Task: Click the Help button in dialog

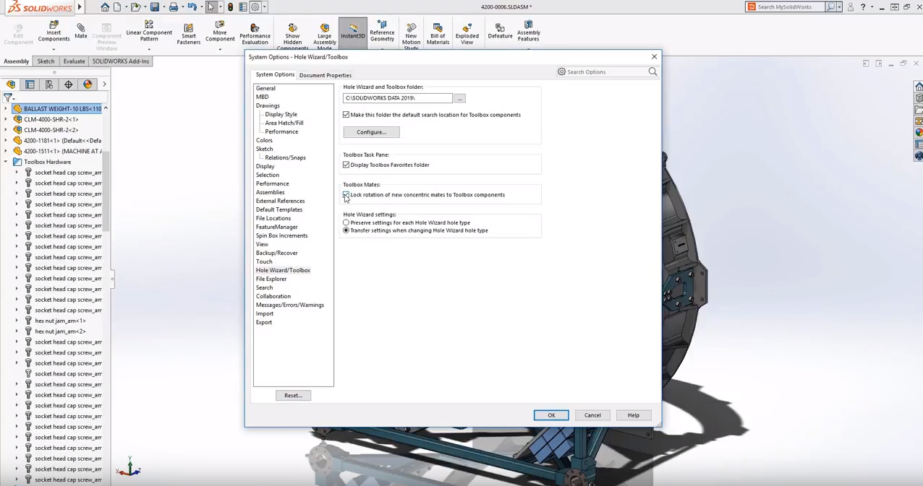Action: point(634,415)
